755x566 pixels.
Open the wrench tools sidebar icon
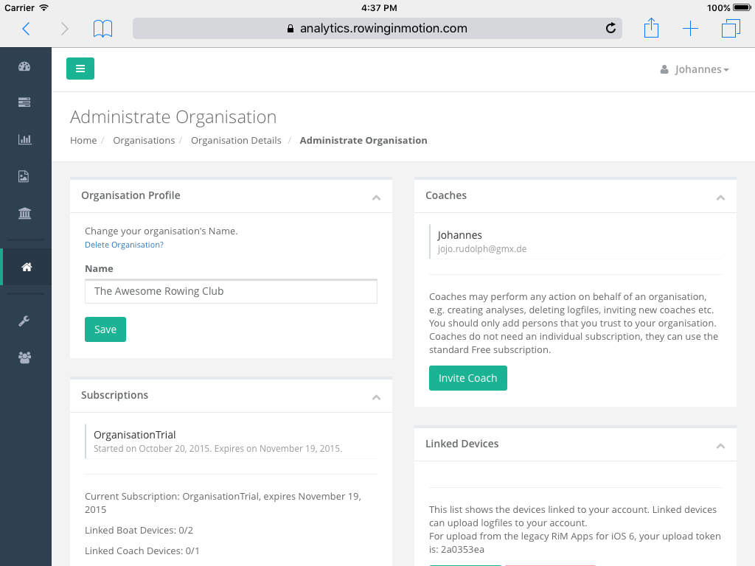coord(24,321)
